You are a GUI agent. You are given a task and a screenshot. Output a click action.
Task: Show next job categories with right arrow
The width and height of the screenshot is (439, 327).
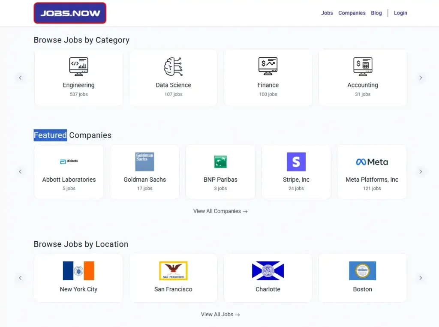(421, 78)
